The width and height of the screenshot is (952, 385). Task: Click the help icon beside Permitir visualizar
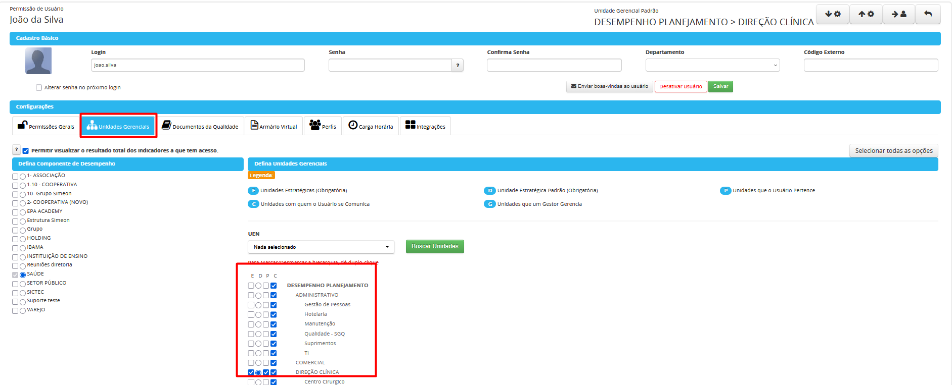pyautogui.click(x=17, y=150)
